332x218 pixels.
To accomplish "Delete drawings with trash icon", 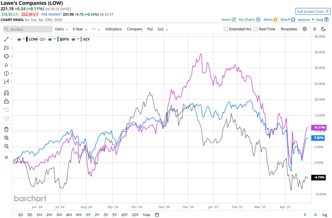I will [x=6, y=129].
